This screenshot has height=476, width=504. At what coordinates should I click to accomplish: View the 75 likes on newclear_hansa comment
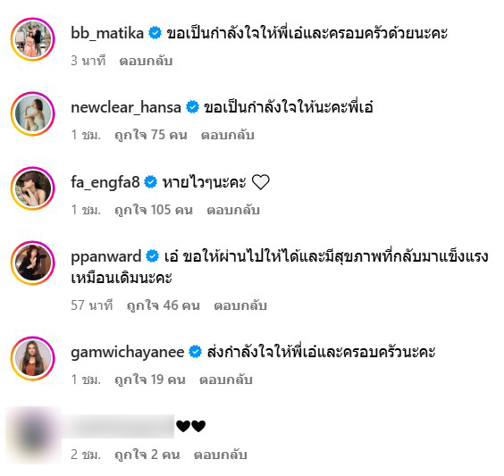151,135
